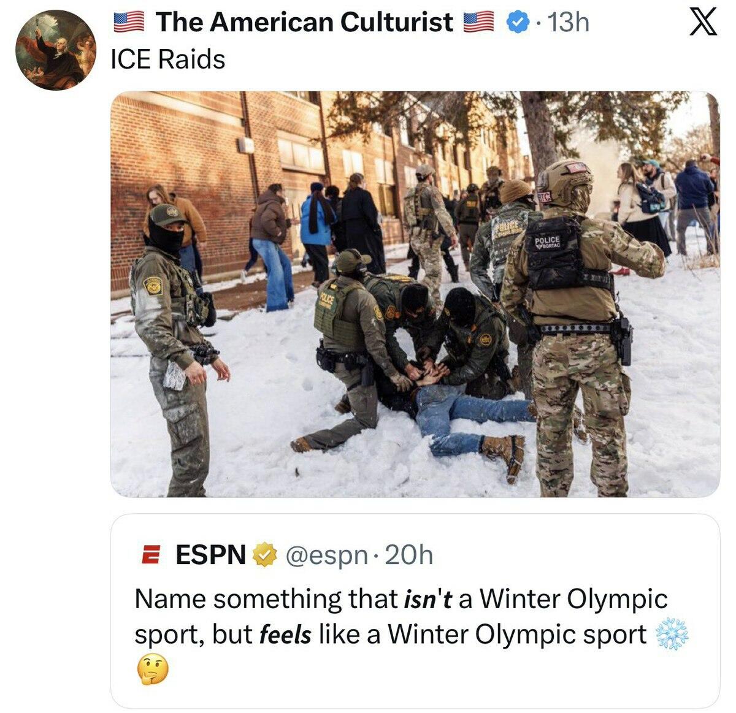Click the thinking face emoji
This screenshot has width=736, height=713.
tap(152, 669)
